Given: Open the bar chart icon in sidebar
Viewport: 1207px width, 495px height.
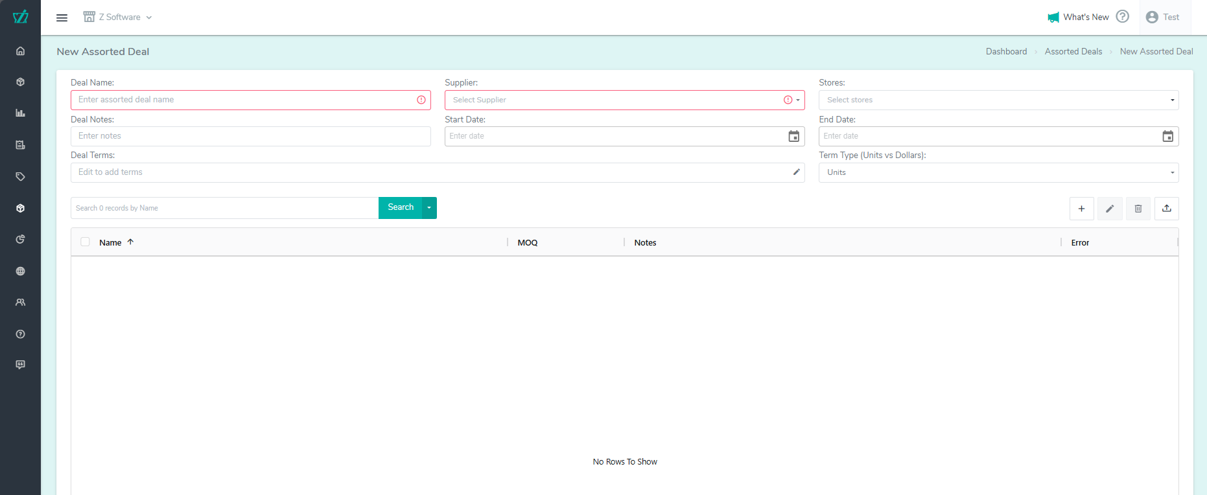Looking at the screenshot, I should point(20,113).
